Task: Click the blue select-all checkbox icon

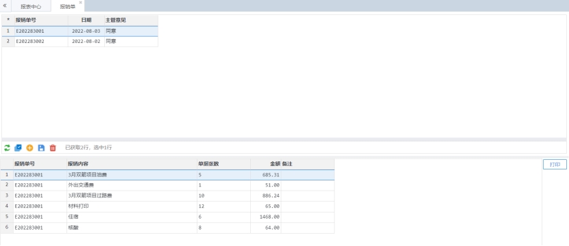Action: tap(18, 148)
